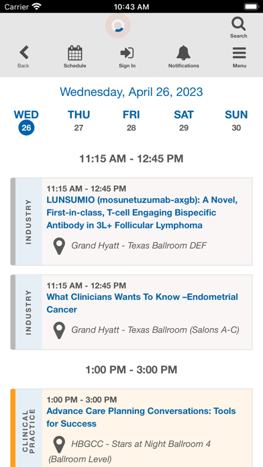Tap location pin for Salons A-C

[x=59, y=330]
